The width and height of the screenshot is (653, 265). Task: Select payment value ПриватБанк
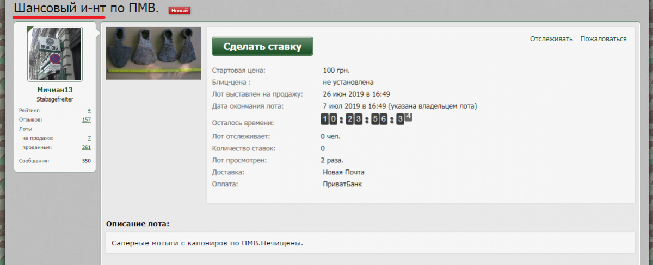342,184
